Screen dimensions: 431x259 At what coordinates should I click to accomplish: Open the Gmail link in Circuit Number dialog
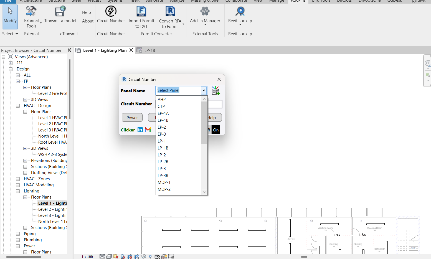coord(148,130)
